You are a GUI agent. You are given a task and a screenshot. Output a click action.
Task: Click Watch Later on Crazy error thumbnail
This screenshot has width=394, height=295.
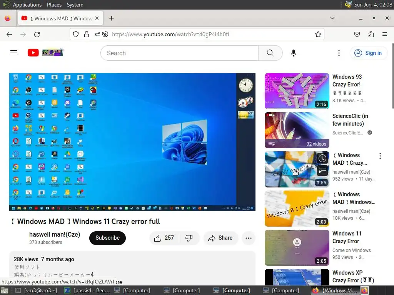pos(322,159)
